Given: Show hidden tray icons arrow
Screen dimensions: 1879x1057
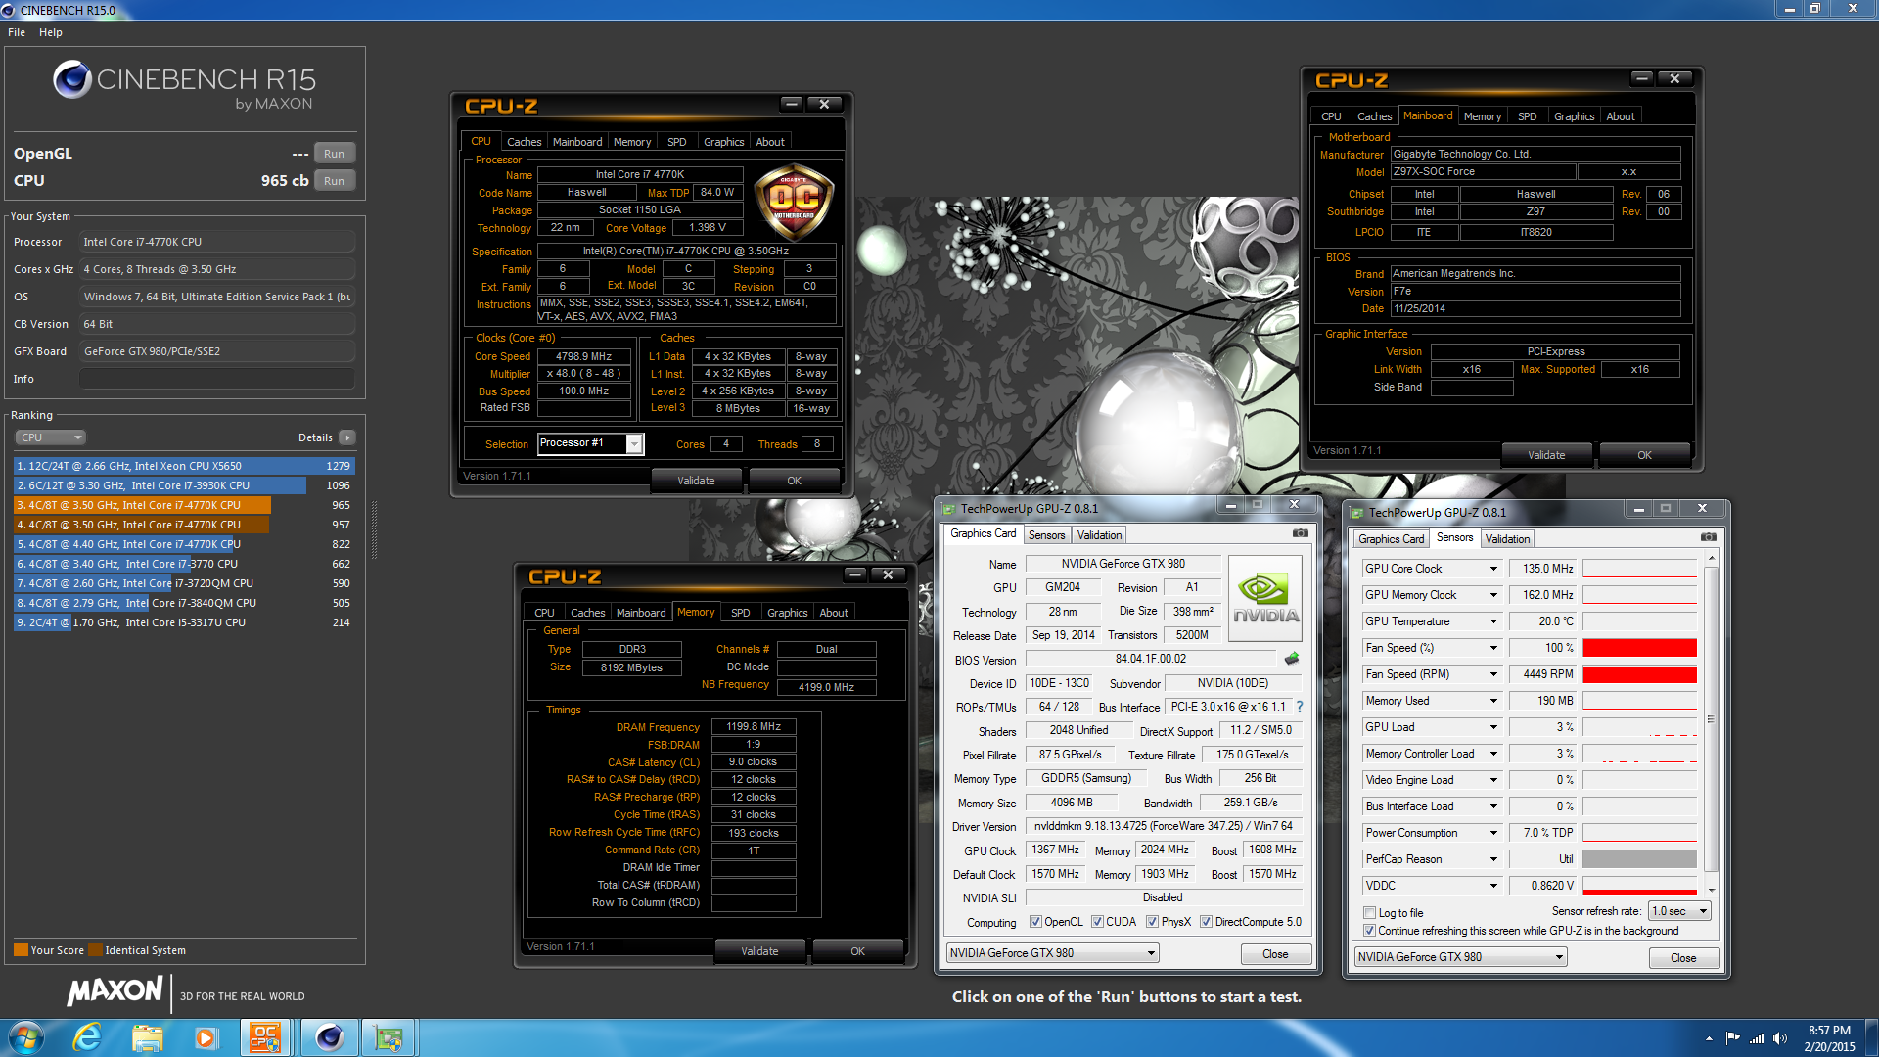Looking at the screenshot, I should (x=1709, y=1038).
